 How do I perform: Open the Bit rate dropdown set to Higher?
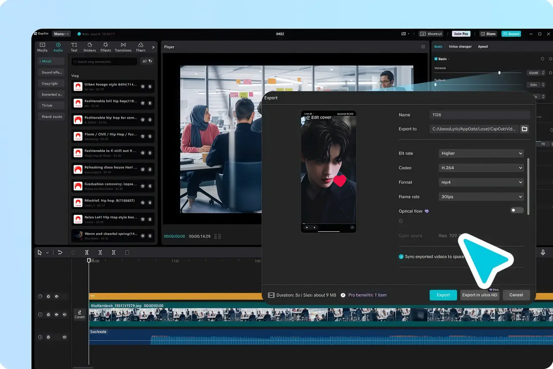[481, 153]
